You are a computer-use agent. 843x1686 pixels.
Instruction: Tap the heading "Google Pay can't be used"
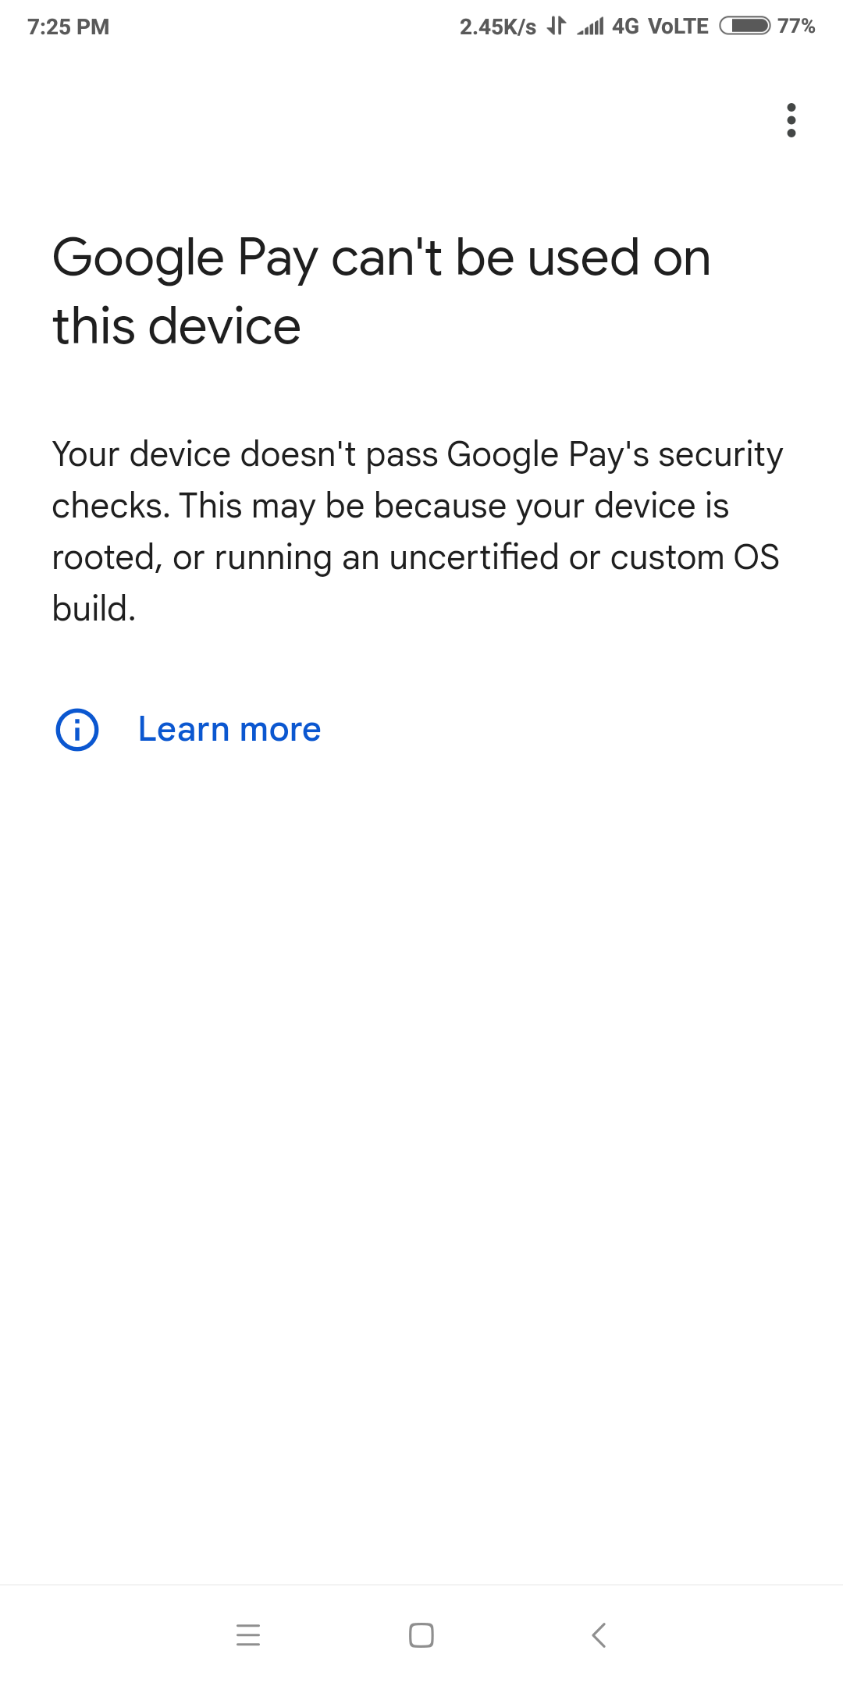[x=381, y=258]
